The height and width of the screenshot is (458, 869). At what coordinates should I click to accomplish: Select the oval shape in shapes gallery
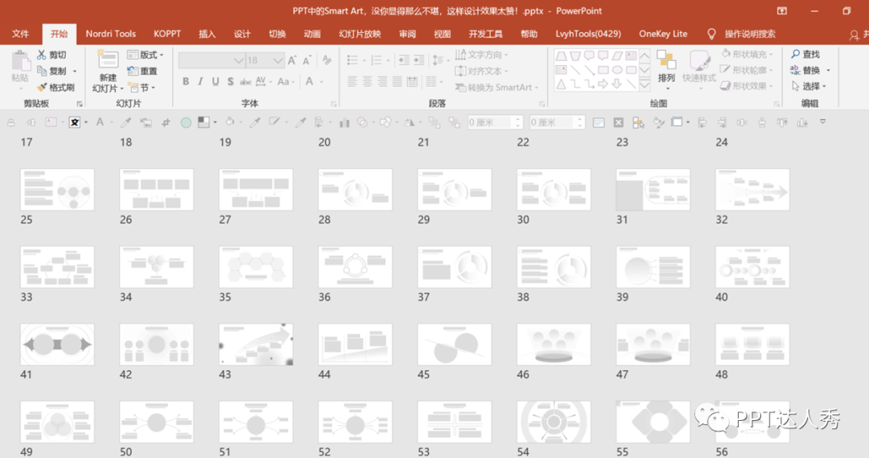click(x=617, y=70)
